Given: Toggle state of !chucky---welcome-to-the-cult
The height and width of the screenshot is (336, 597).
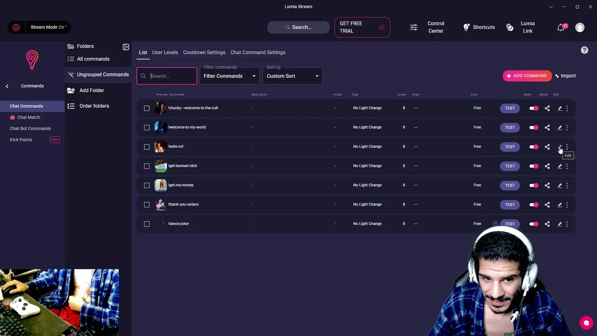Looking at the screenshot, I should [x=534, y=108].
